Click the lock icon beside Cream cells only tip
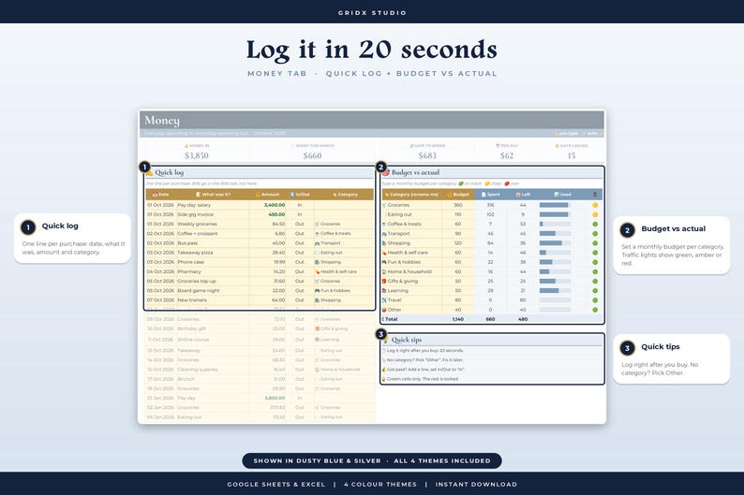Screen dimensions: 744x495 pyautogui.click(x=384, y=379)
